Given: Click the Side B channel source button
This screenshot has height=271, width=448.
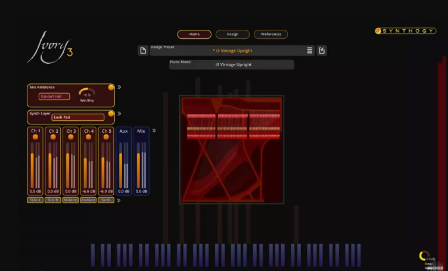Looking at the screenshot, I should 53,200.
